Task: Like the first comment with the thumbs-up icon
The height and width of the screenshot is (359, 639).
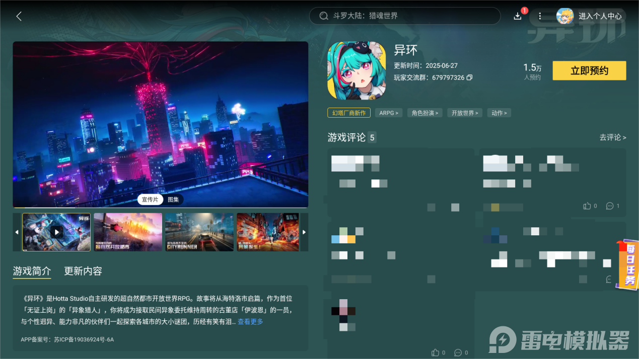Action: (587, 206)
